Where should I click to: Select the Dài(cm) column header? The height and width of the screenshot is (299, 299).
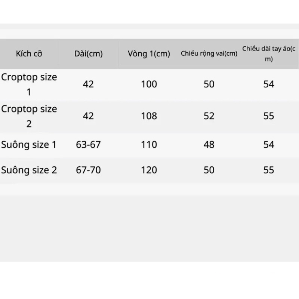pyautogui.click(x=89, y=54)
